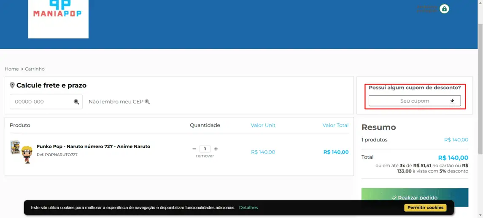
Task: Click the Valor Unit column header
Action: click(x=263, y=125)
